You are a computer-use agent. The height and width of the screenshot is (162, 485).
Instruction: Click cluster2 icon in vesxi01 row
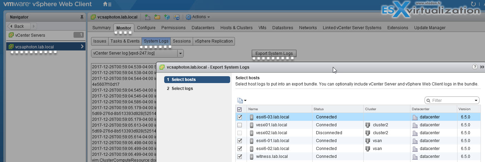pyautogui.click(x=368, y=125)
